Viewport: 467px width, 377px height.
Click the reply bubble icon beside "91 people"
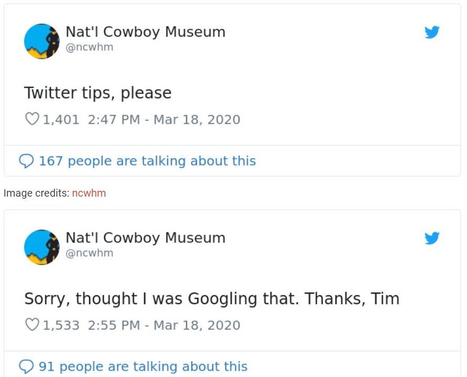pos(26,366)
